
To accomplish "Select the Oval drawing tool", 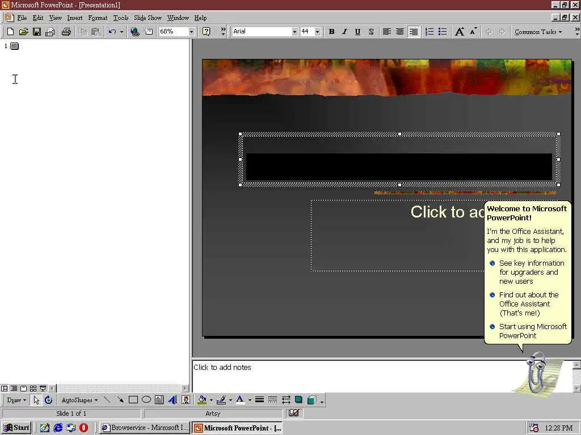I will tap(146, 400).
